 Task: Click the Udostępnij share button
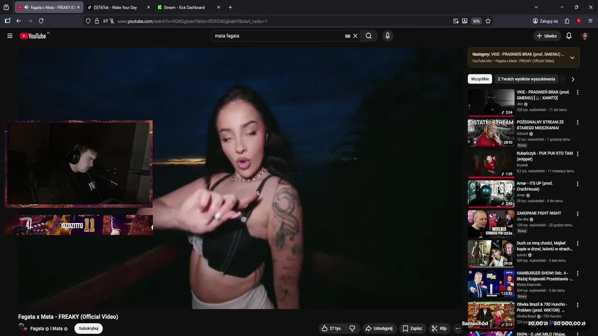[x=379, y=329]
